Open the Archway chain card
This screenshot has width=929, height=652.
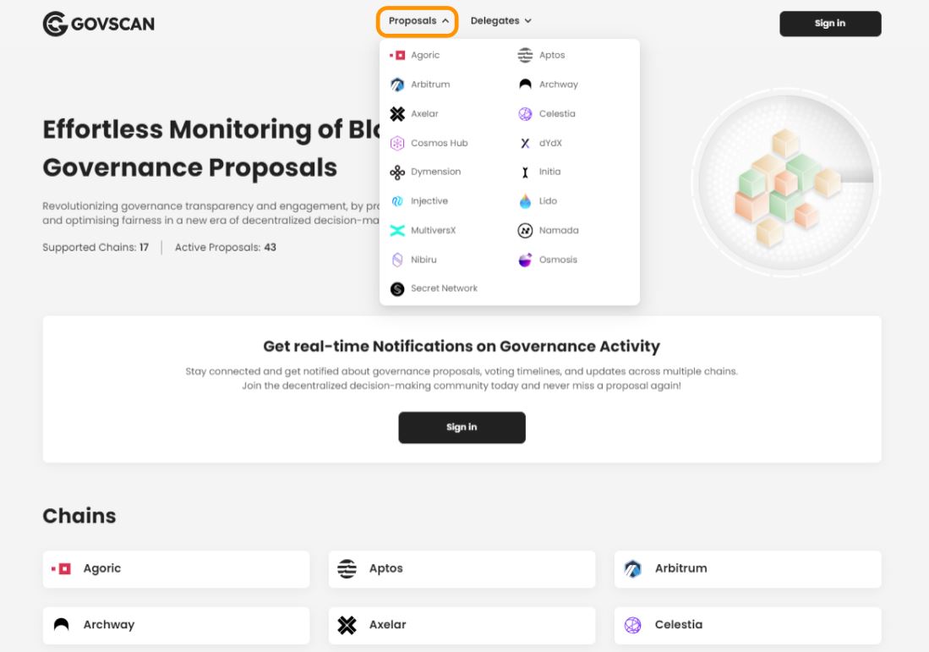tap(176, 626)
